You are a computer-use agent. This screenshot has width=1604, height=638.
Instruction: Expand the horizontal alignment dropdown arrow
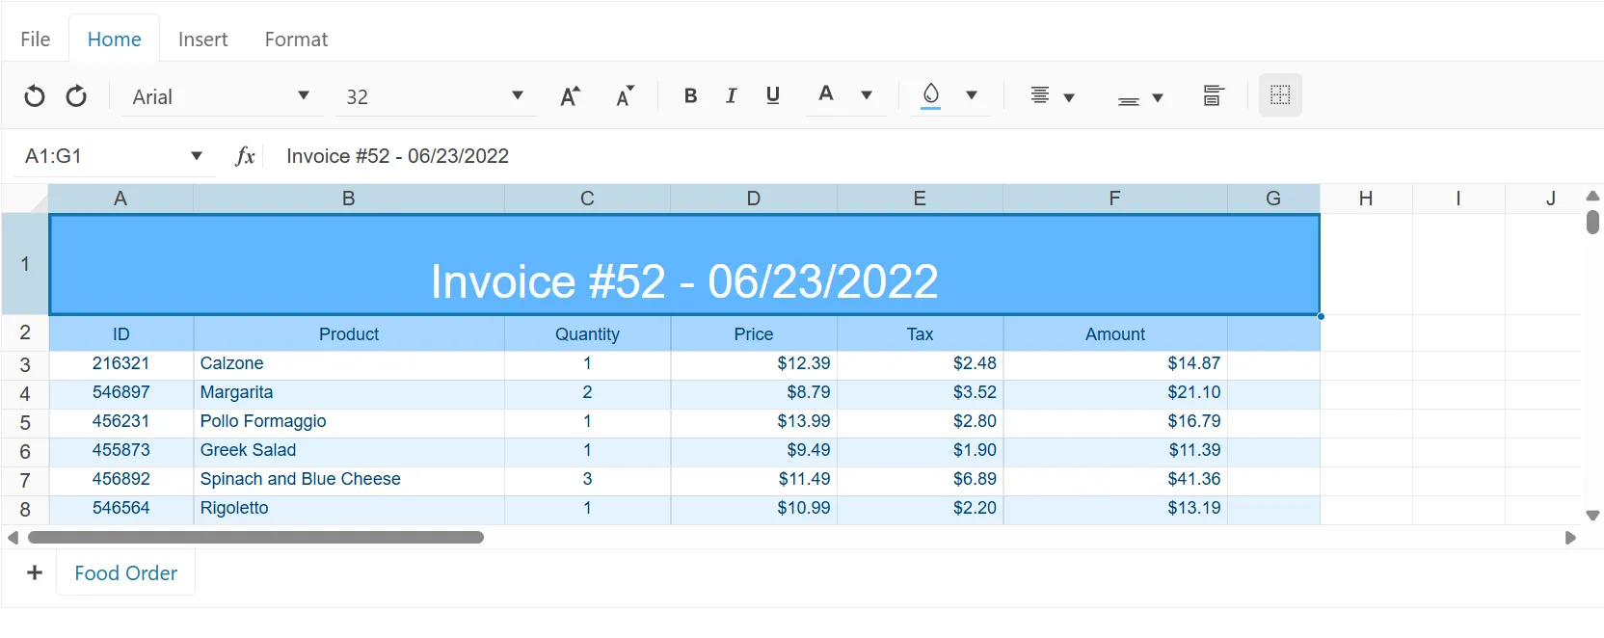click(x=1069, y=97)
